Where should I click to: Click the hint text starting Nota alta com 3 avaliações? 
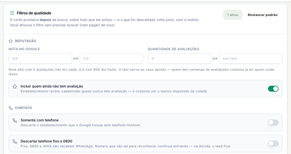point(141,72)
